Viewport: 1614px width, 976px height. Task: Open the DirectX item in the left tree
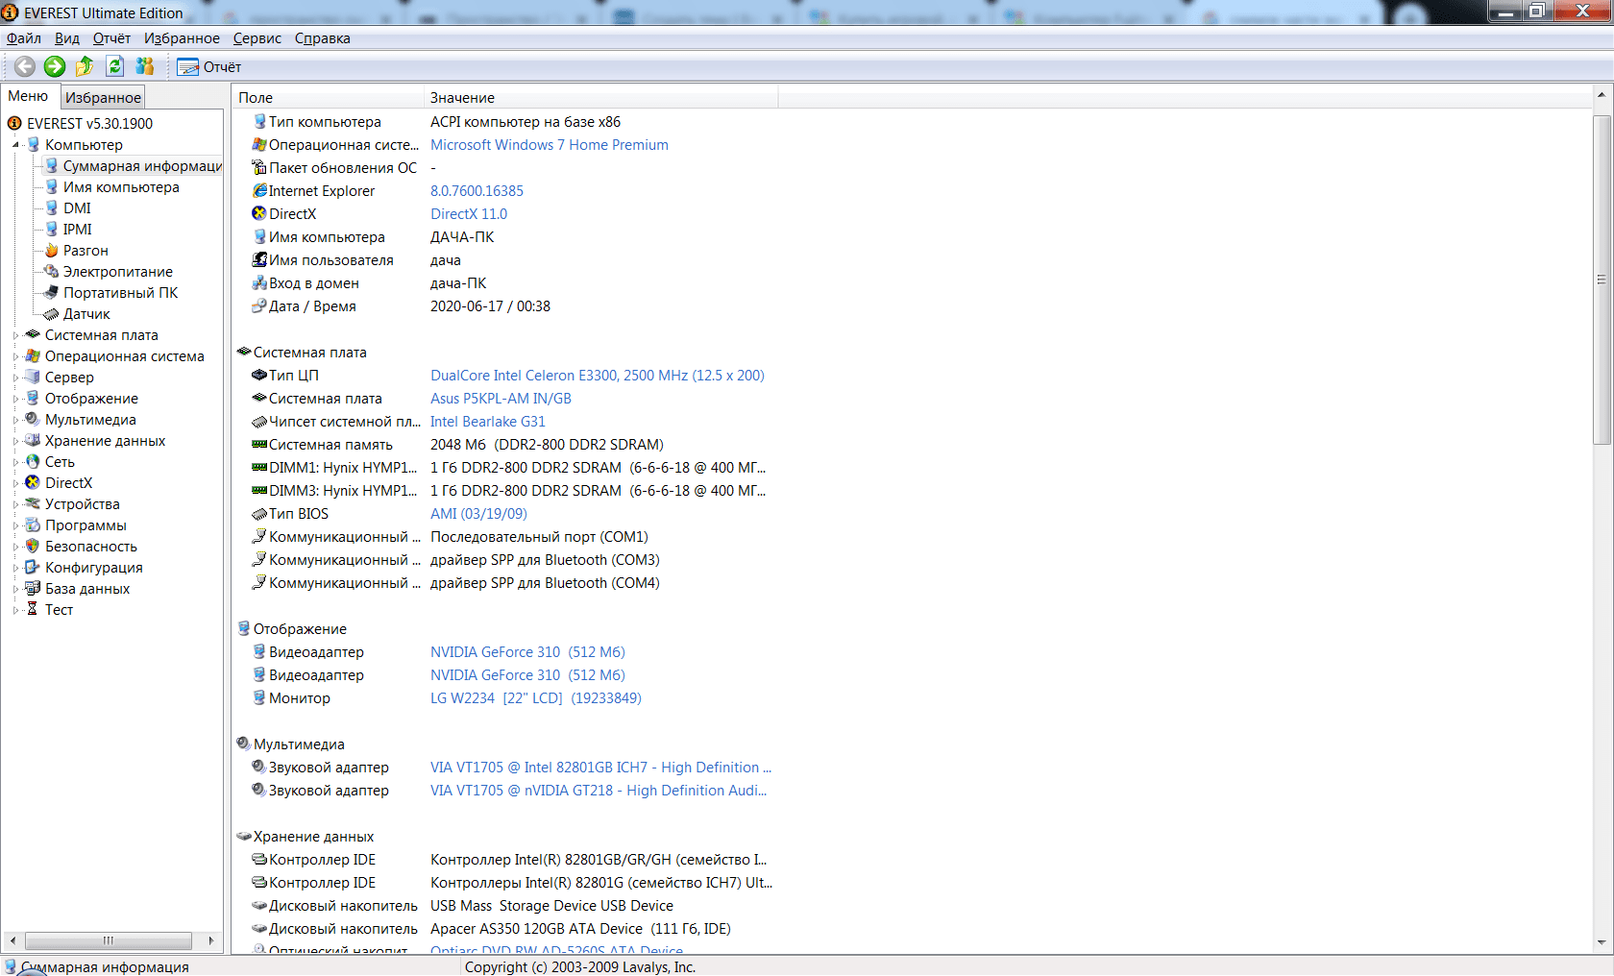pyautogui.click(x=68, y=483)
